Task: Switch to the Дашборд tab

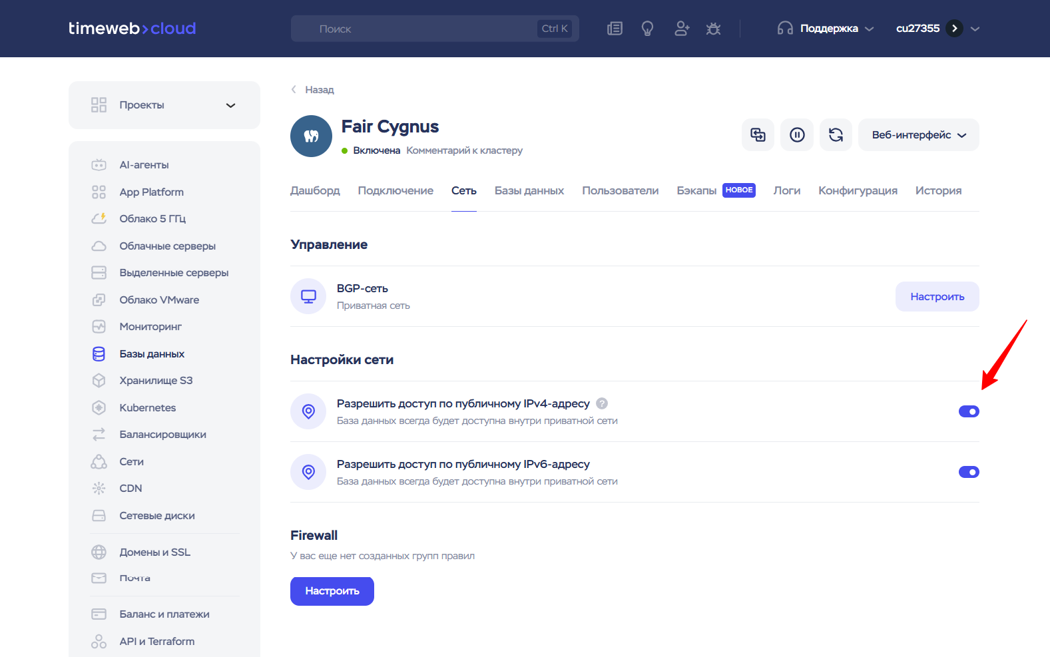Action: click(x=315, y=190)
